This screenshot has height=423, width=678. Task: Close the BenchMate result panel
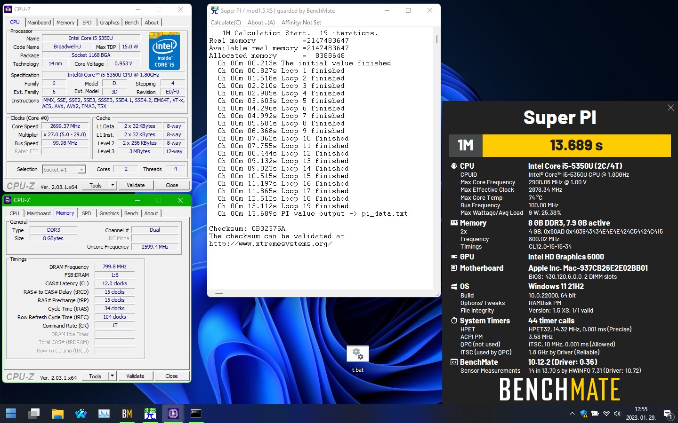pos(671,108)
